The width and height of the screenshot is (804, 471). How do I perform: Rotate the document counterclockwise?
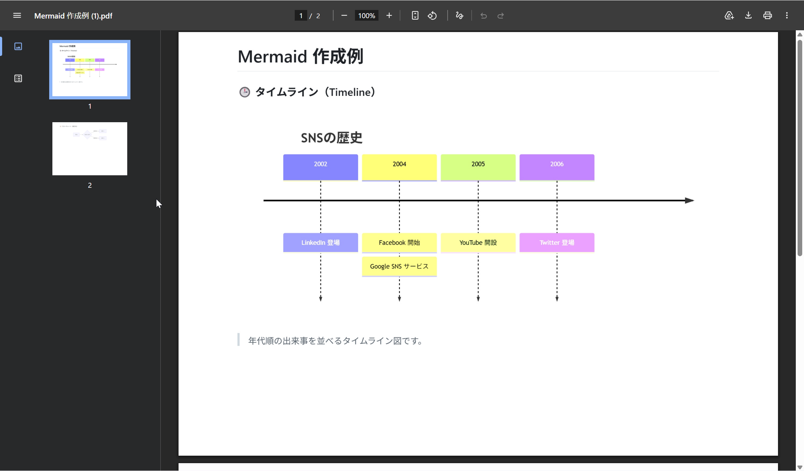(432, 16)
